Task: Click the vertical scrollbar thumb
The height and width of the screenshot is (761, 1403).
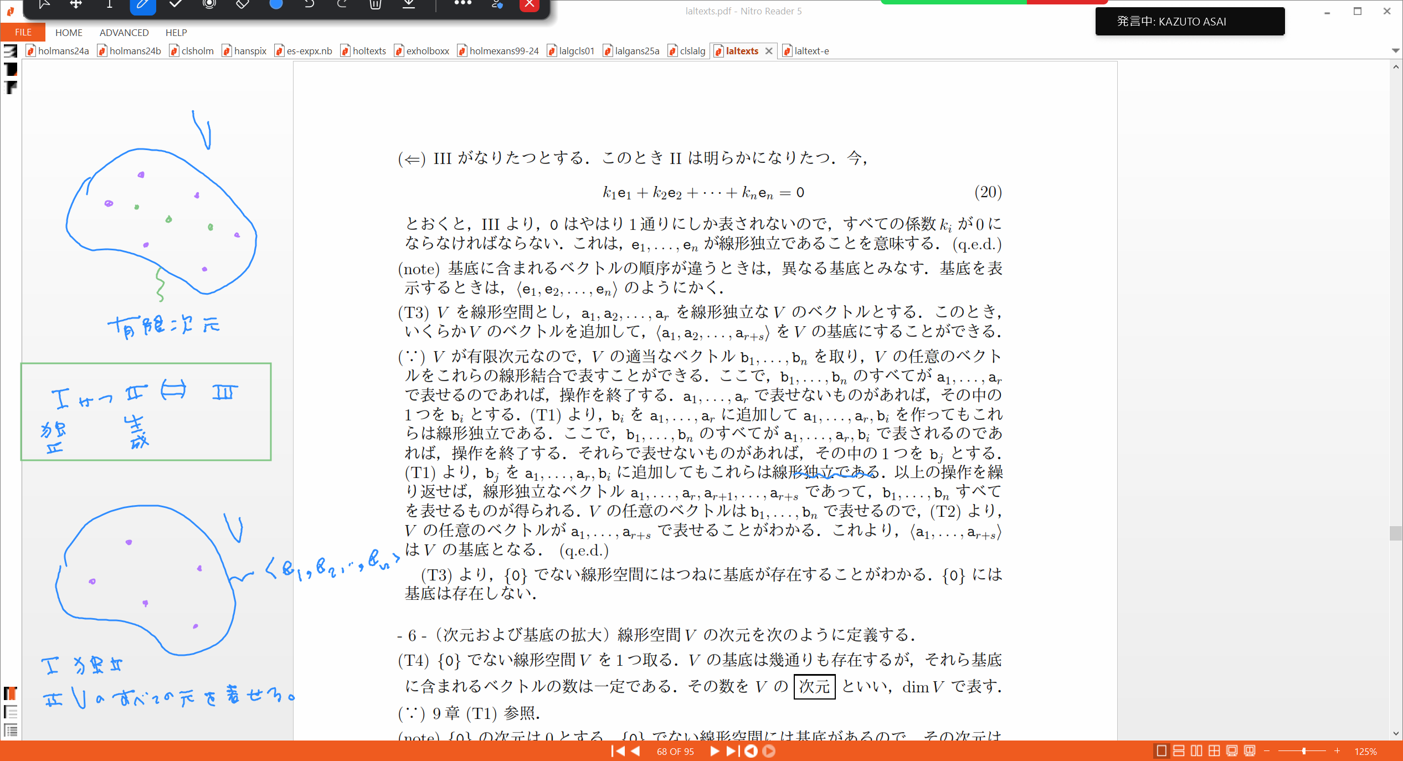Action: click(x=1395, y=533)
